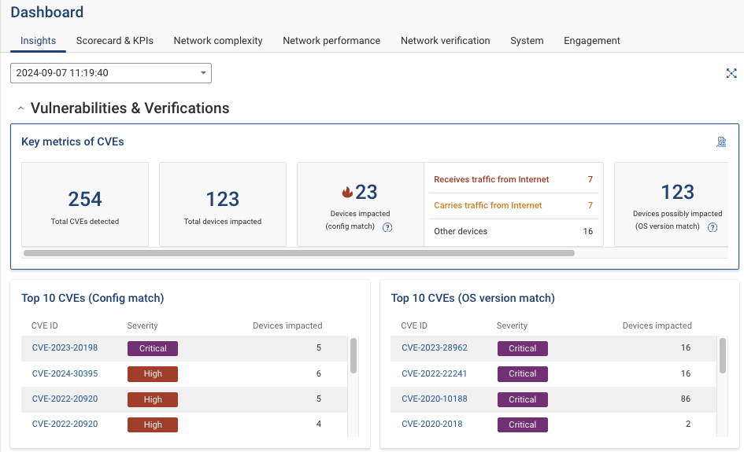Click the CVE report export icon

pyautogui.click(x=721, y=142)
